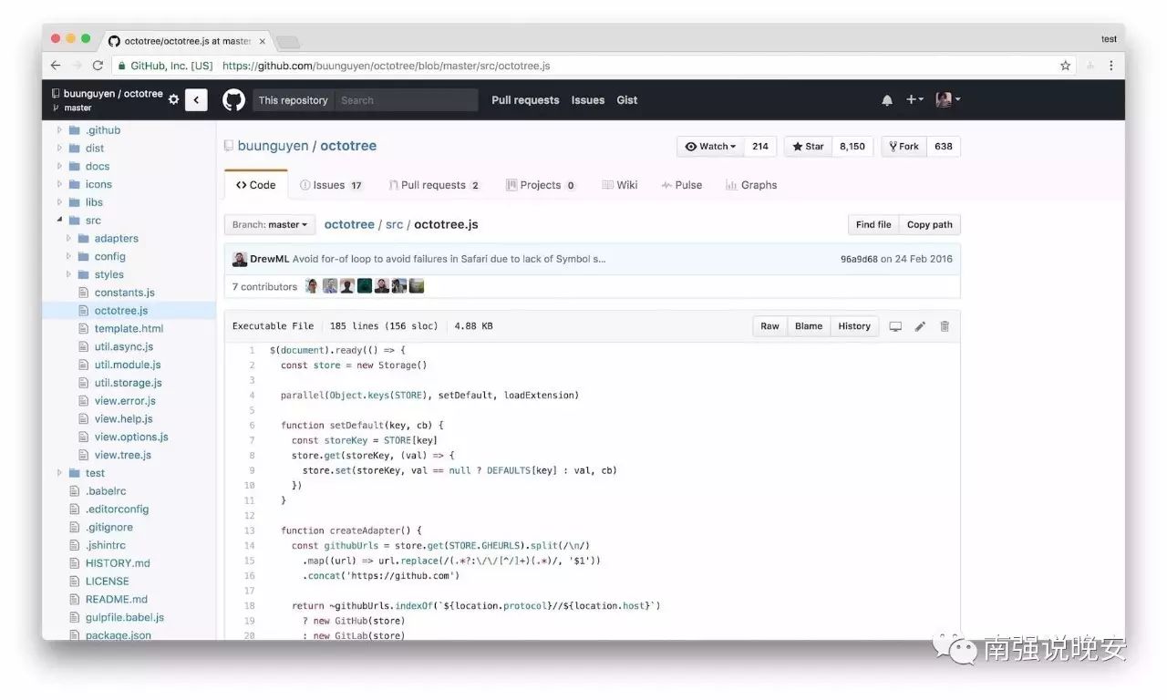Delete this file with trash icon
This screenshot has width=1167, height=700.
point(945,326)
